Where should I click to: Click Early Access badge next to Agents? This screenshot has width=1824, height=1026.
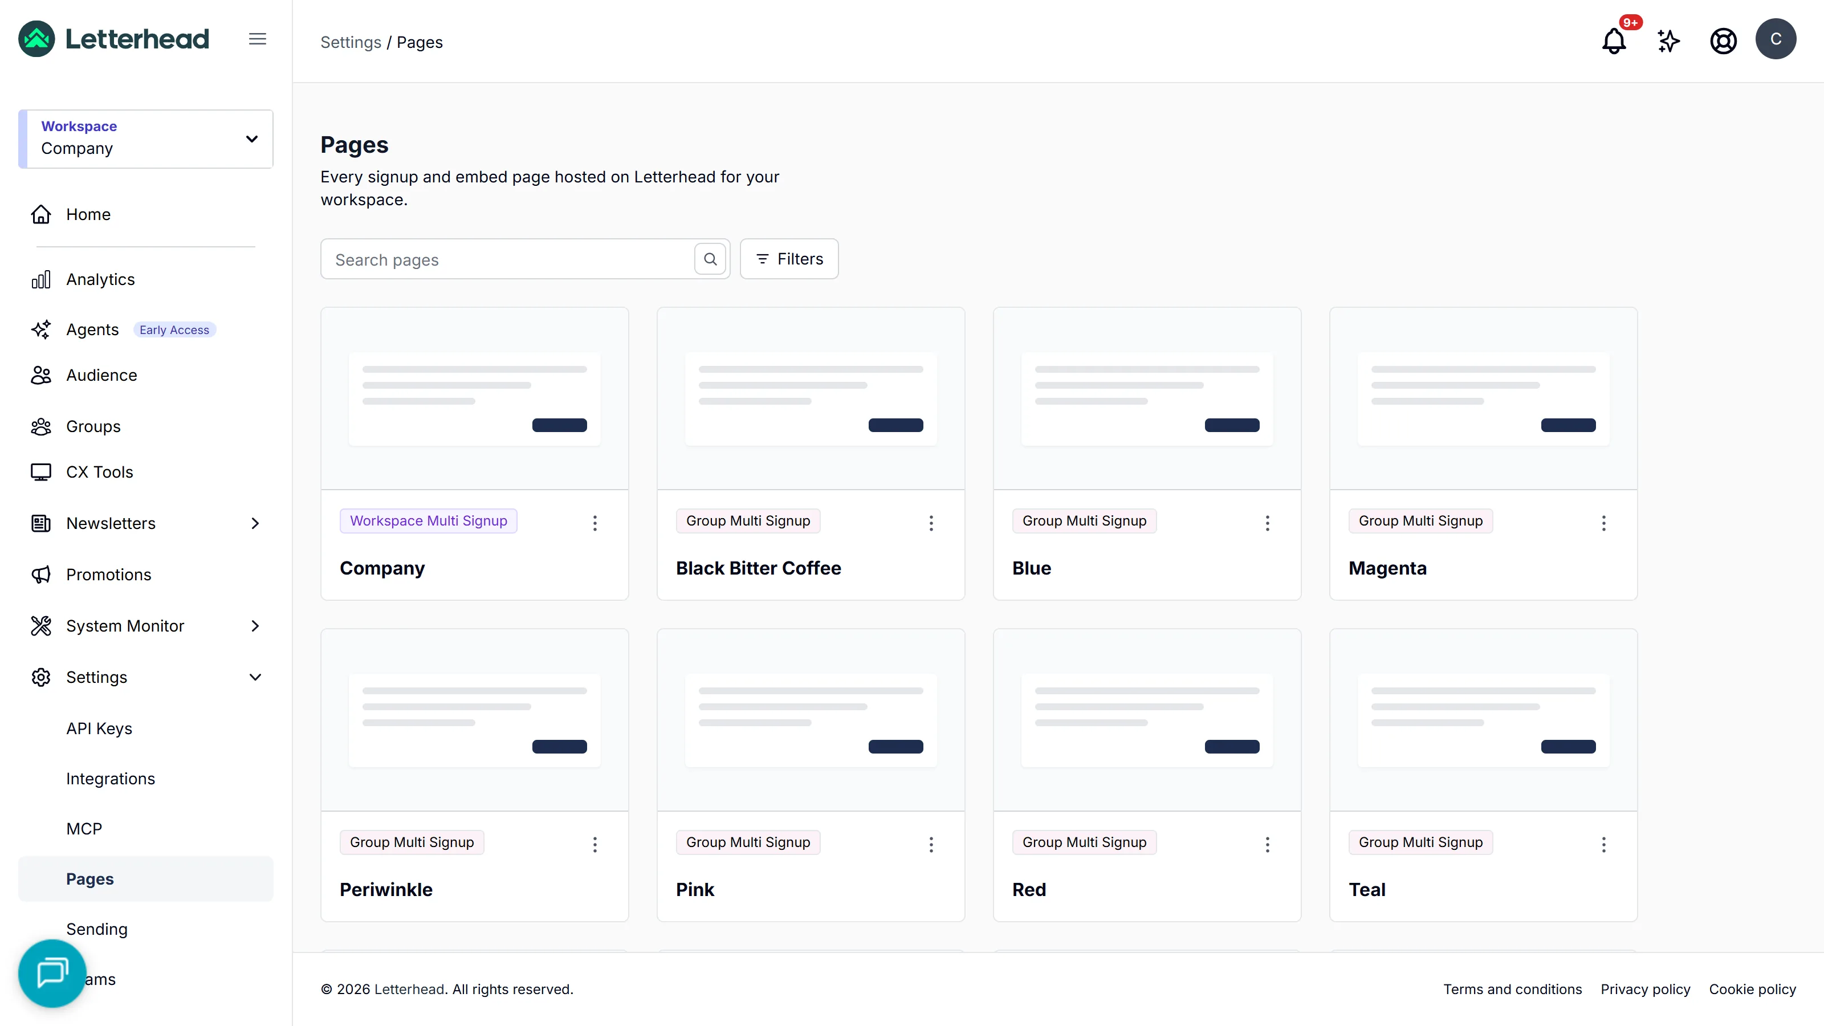click(174, 330)
